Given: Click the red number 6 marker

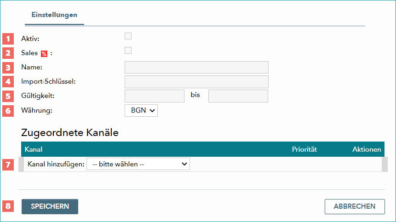Looking at the screenshot, I should [8, 111].
